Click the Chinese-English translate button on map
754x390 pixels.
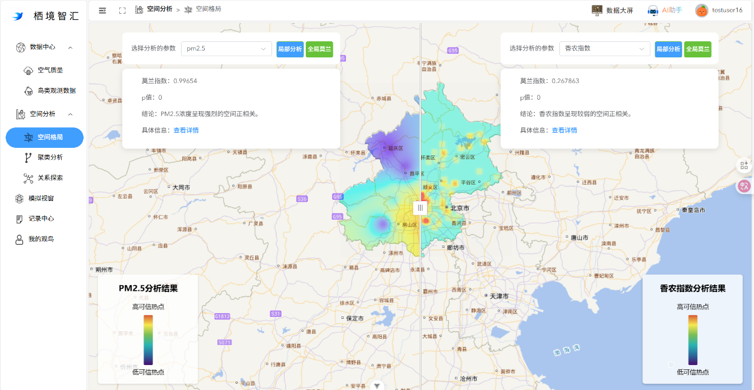pyautogui.click(x=743, y=186)
